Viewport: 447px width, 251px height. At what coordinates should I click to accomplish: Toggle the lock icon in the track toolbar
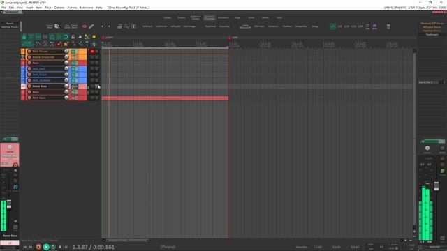(x=73, y=37)
